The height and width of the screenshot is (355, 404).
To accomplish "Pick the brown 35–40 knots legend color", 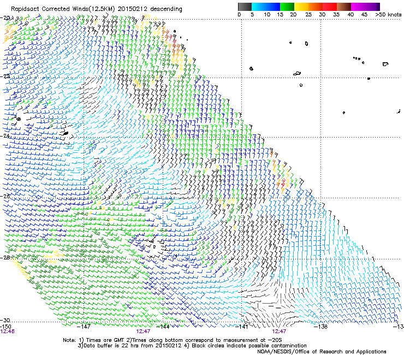I will 344,7.
